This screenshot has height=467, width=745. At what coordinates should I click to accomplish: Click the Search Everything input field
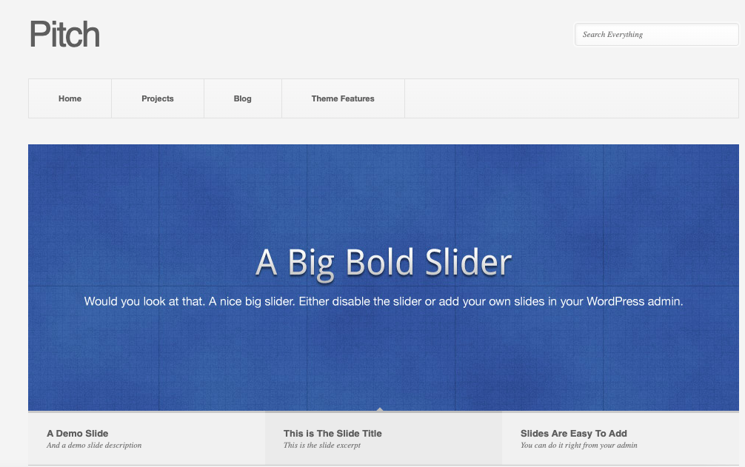656,34
